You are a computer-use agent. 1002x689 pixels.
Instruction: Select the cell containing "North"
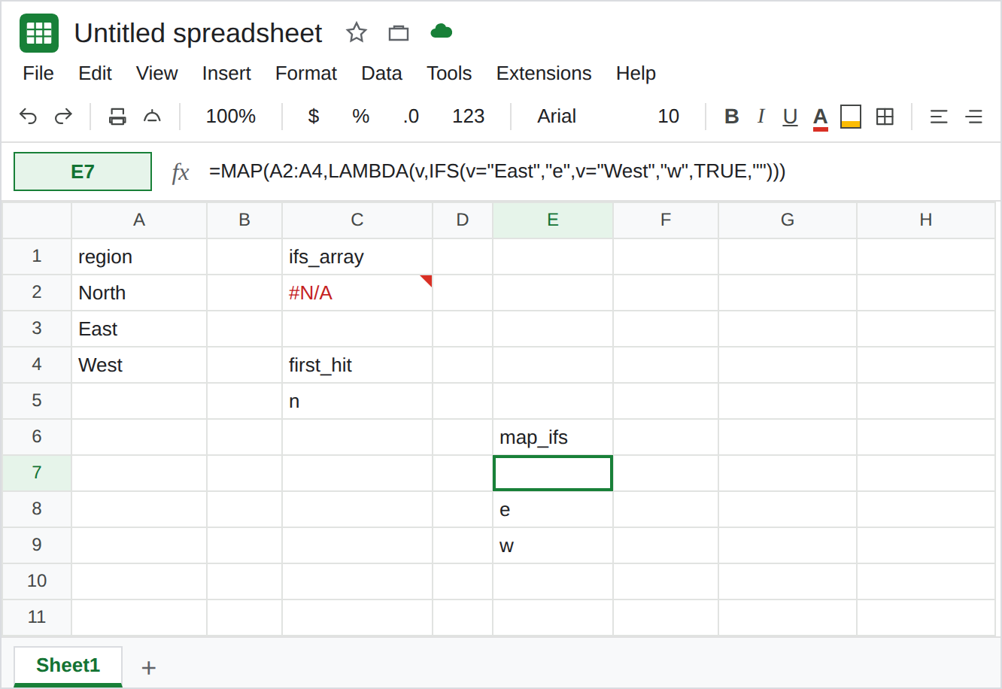tap(139, 293)
